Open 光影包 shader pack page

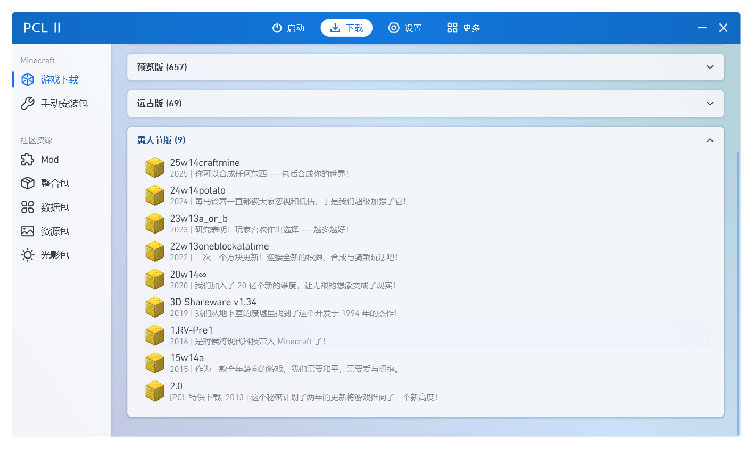tap(61, 255)
